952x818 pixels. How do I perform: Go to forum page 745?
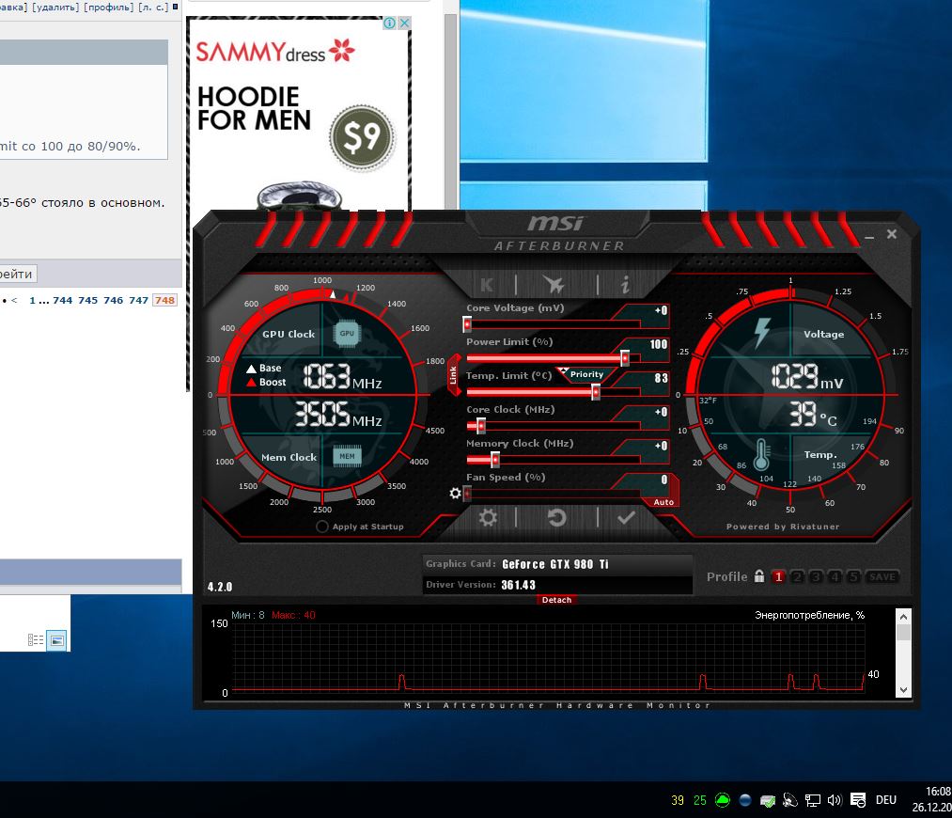pyautogui.click(x=87, y=300)
